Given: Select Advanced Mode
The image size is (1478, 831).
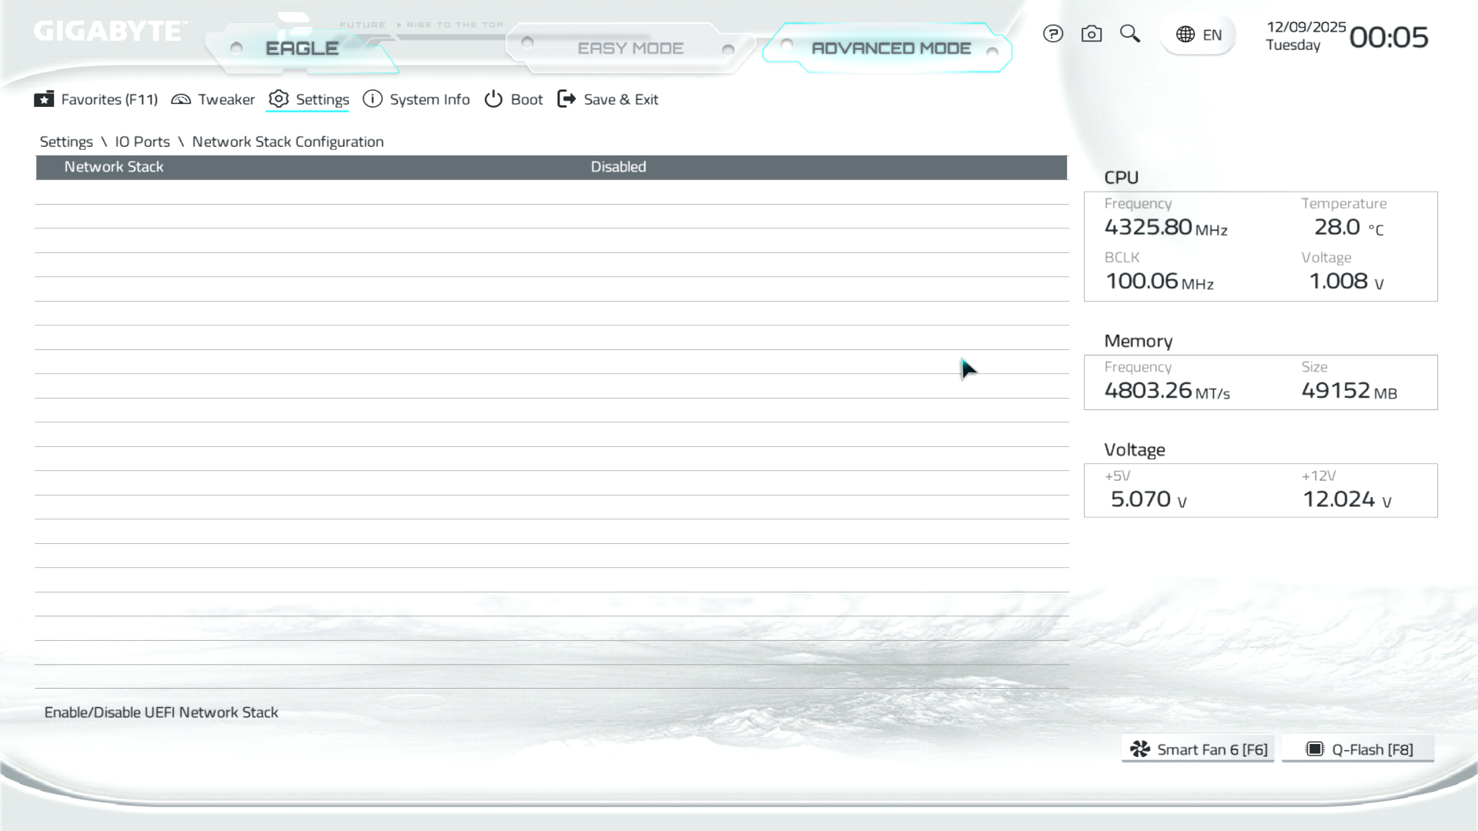Looking at the screenshot, I should pos(891,48).
